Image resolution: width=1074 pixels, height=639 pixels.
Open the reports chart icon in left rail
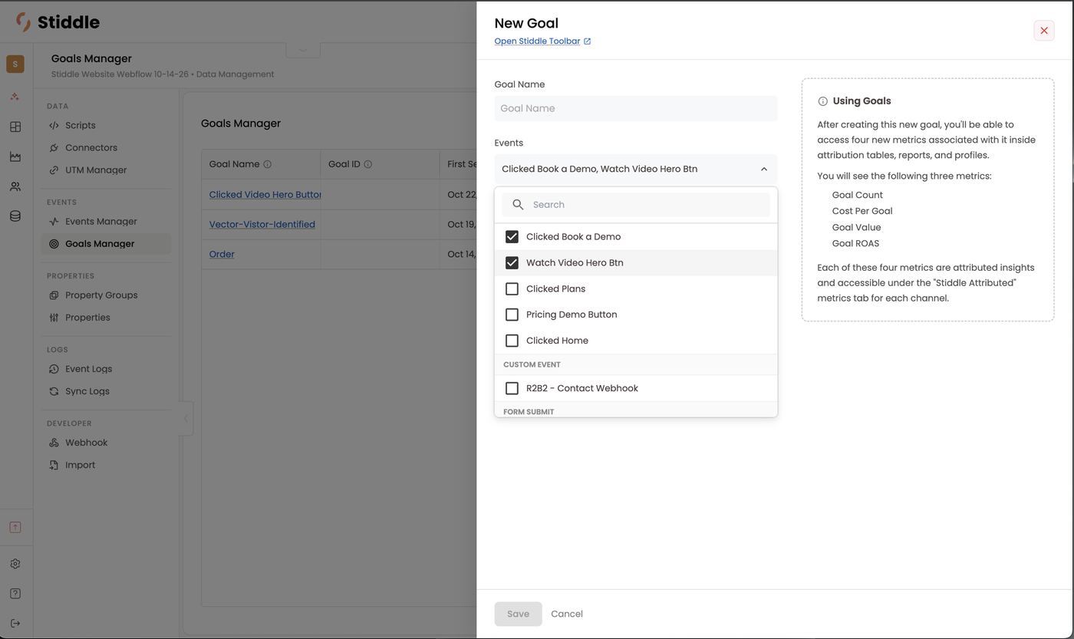[x=15, y=156]
